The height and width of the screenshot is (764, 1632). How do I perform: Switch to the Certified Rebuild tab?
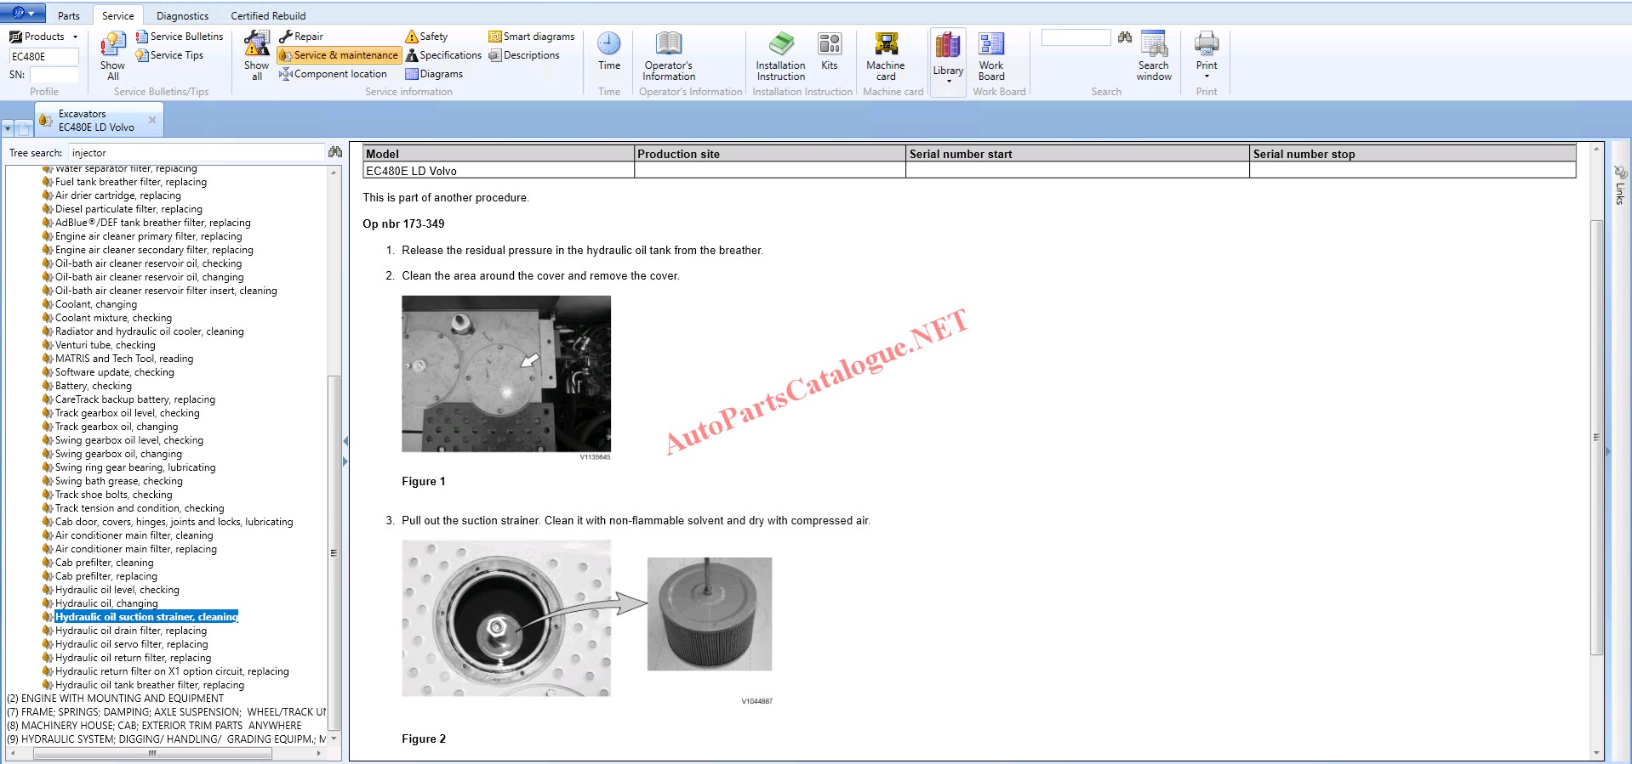point(268,15)
